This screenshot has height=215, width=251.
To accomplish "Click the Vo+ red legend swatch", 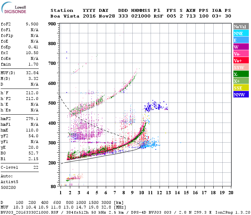I will point(241,61).
